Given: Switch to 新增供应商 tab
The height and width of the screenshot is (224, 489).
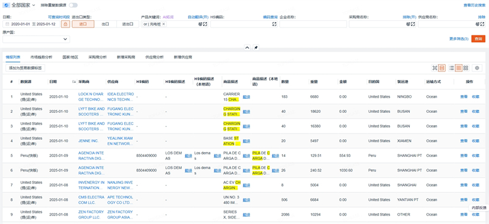Looking at the screenshot, I should [183, 57].
